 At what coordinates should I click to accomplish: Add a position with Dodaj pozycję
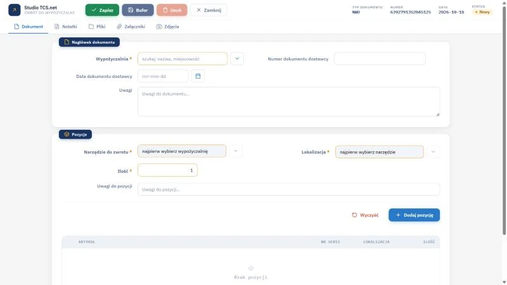(x=414, y=215)
